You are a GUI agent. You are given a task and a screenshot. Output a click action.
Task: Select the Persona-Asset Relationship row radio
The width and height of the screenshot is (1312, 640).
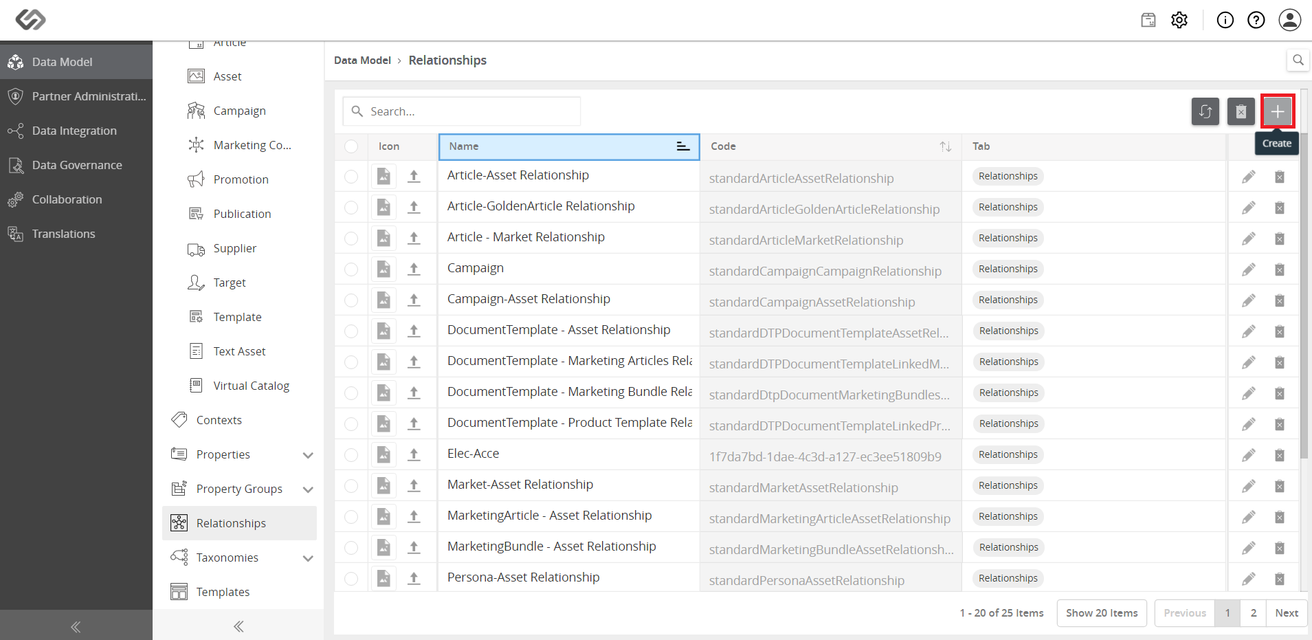click(351, 579)
